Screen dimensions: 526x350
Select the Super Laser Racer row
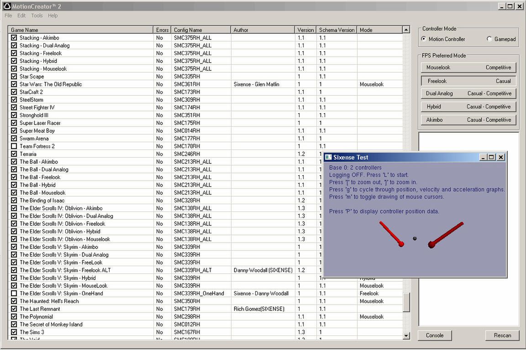coord(205,123)
